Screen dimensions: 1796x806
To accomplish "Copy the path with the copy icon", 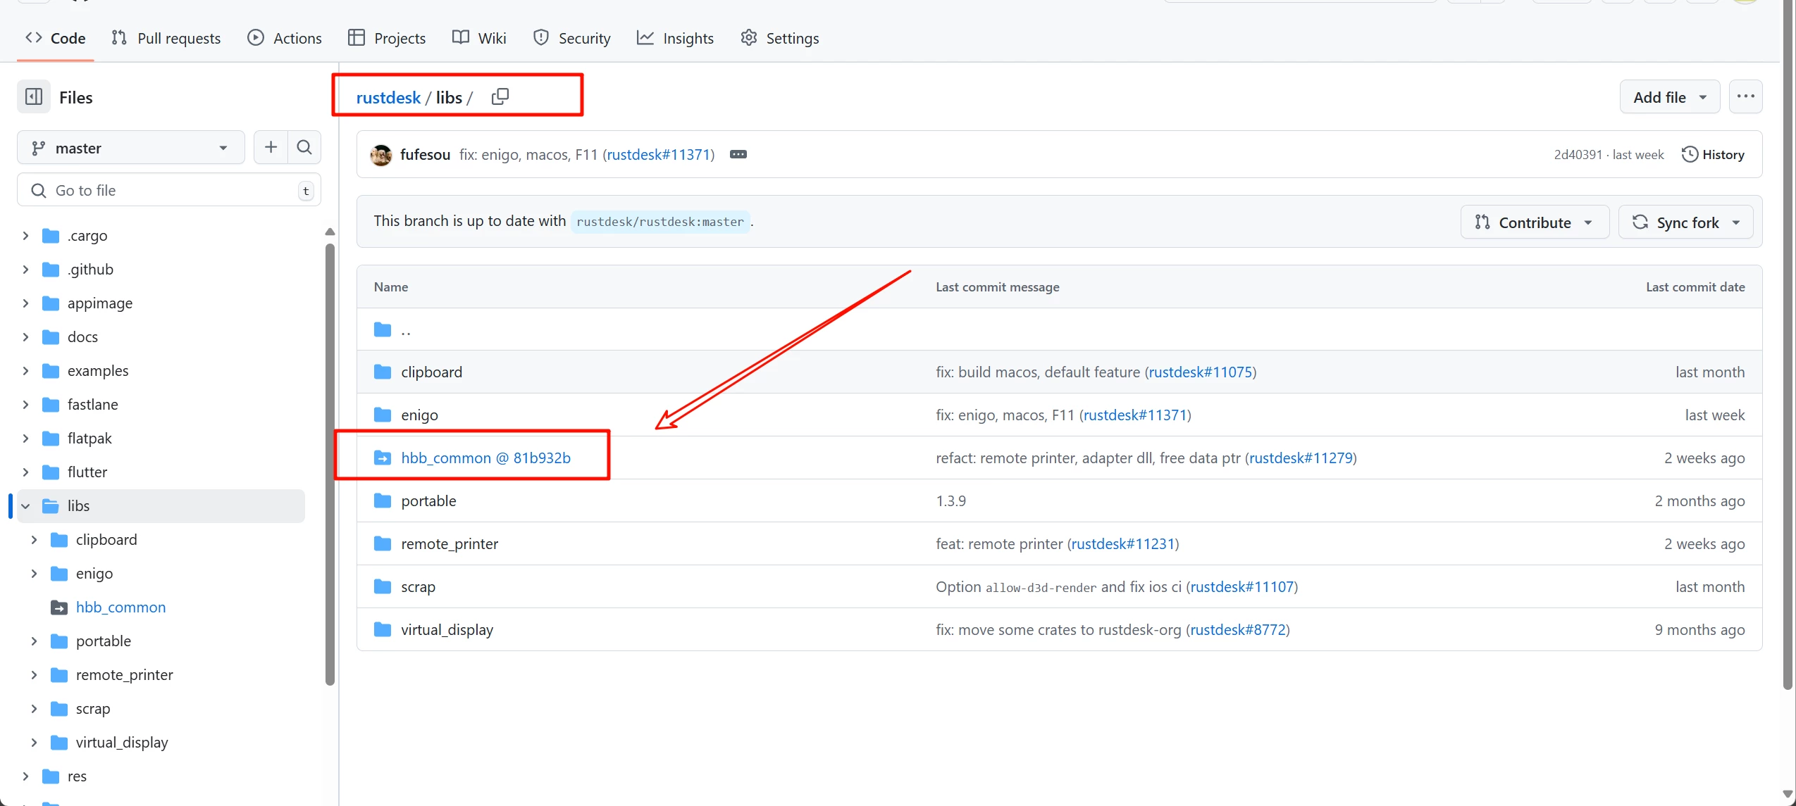I will click(500, 96).
